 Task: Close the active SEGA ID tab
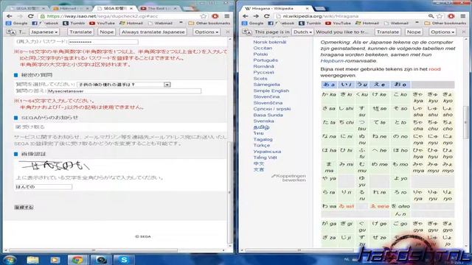(x=131, y=8)
